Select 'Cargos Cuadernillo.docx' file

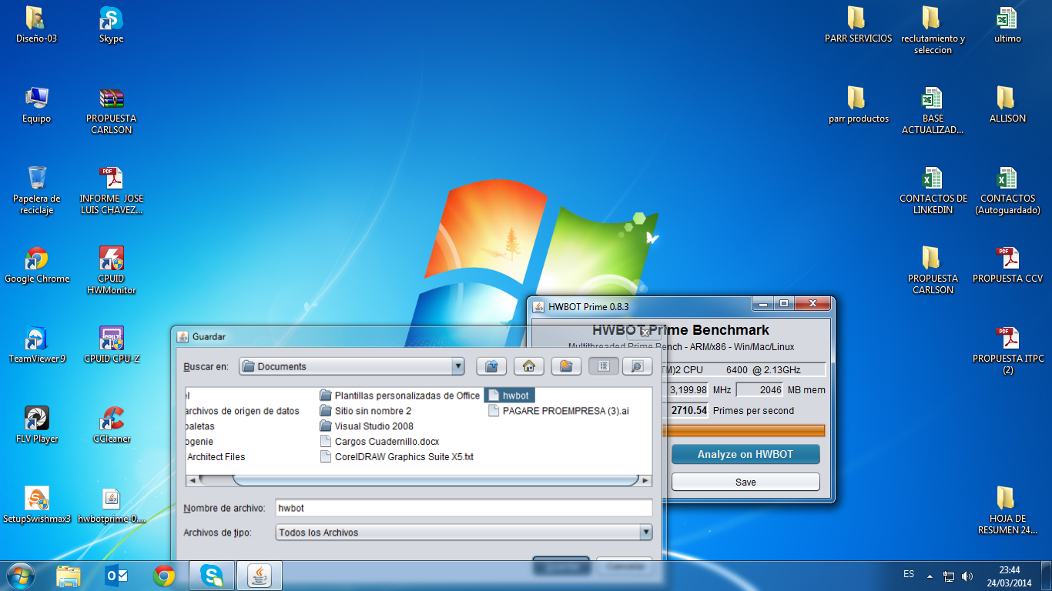[380, 442]
